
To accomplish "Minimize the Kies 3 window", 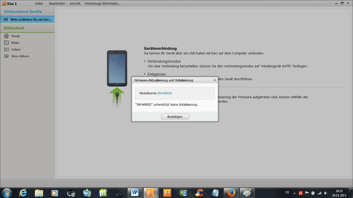I will (x=336, y=3).
